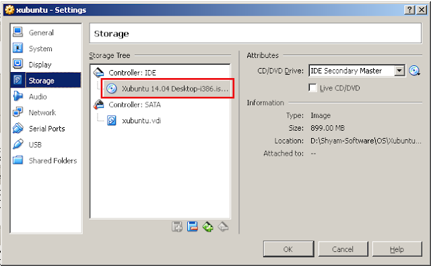Screen dimensions: 431x266
Task: Click the OK button
Action: click(x=288, y=249)
